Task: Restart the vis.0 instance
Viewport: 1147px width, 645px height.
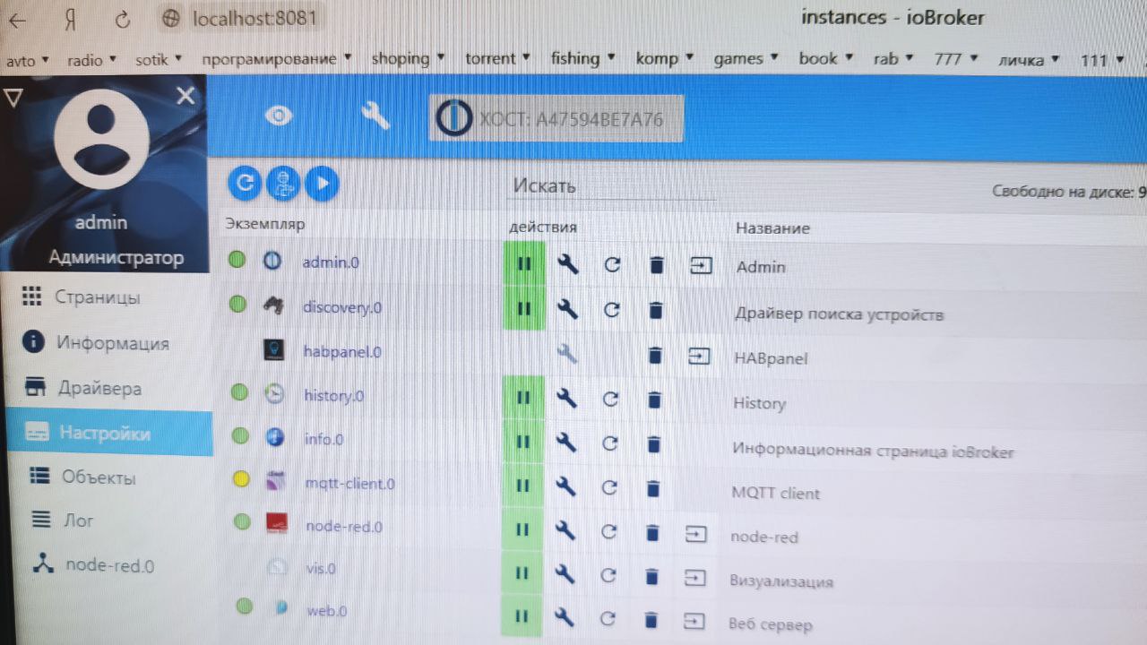Action: click(x=608, y=576)
